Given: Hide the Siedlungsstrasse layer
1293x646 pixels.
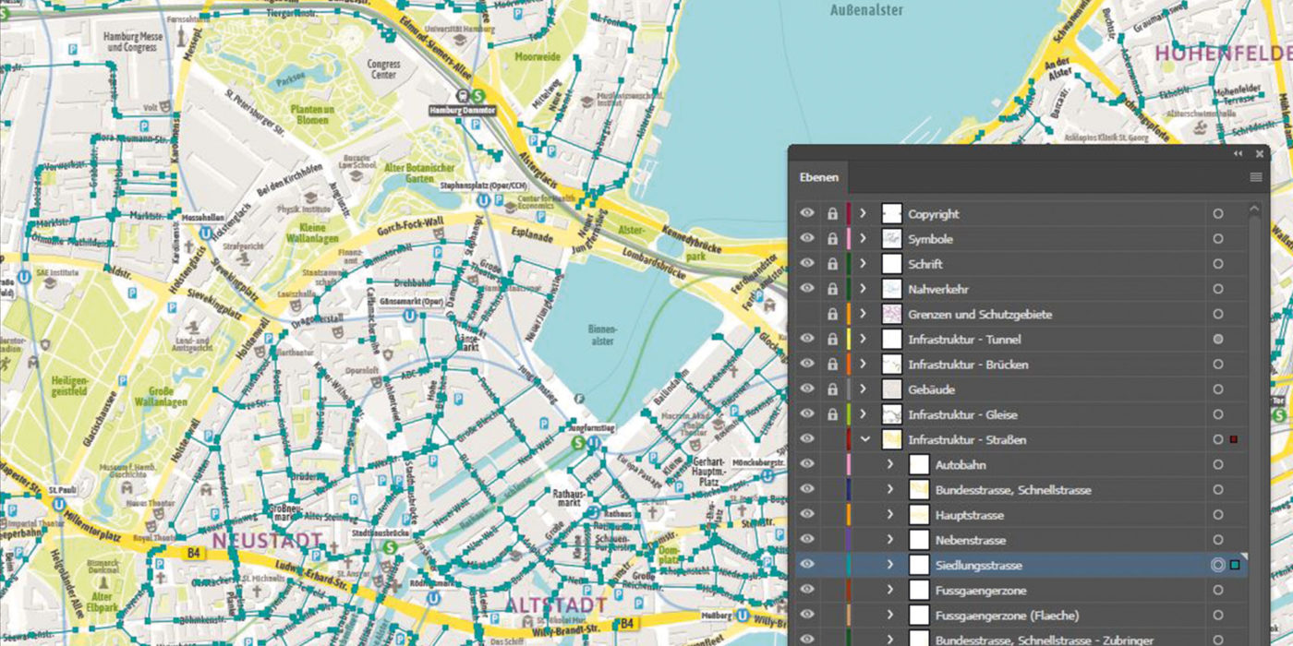Looking at the screenshot, I should pos(806,565).
